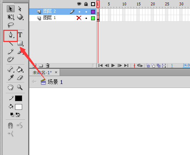Lock 图层 2 via its lock dot
This screenshot has height=155, width=190.
[86, 12]
